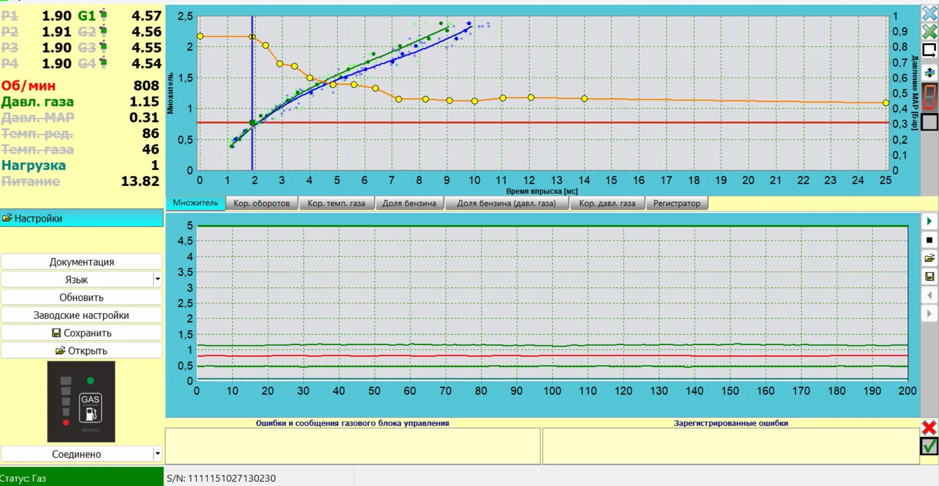Save the recording with floppy disk icon
This screenshot has width=939, height=486.
pos(929,277)
